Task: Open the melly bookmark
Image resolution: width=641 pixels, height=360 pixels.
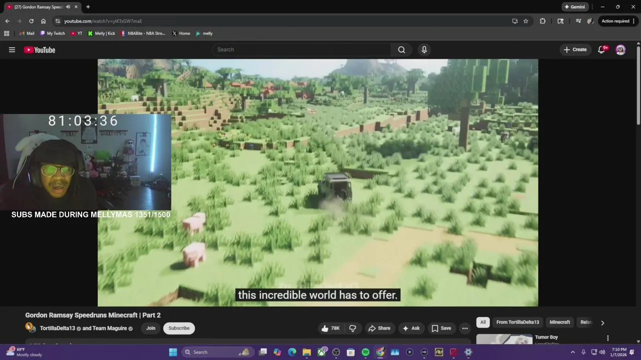Action: (x=204, y=33)
